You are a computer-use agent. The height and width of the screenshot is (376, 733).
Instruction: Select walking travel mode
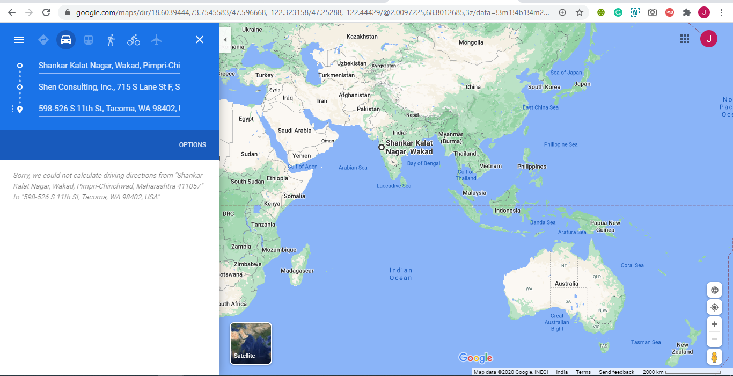111,40
